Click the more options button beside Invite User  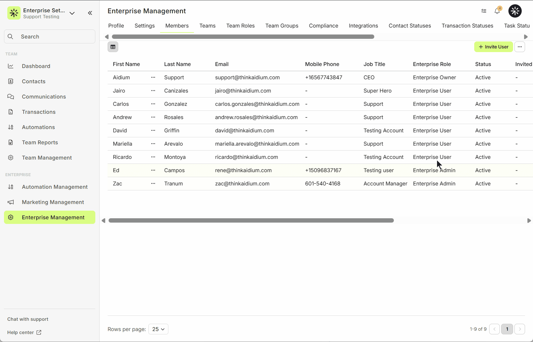520,47
